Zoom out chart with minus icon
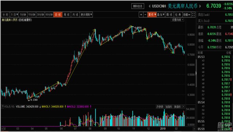 pos(145,15)
